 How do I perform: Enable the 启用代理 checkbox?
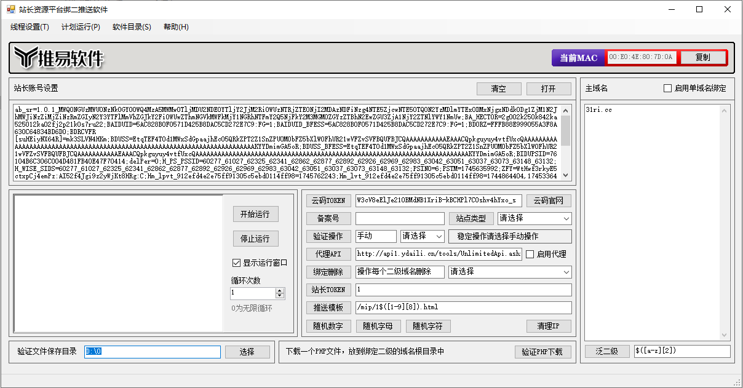[530, 254]
